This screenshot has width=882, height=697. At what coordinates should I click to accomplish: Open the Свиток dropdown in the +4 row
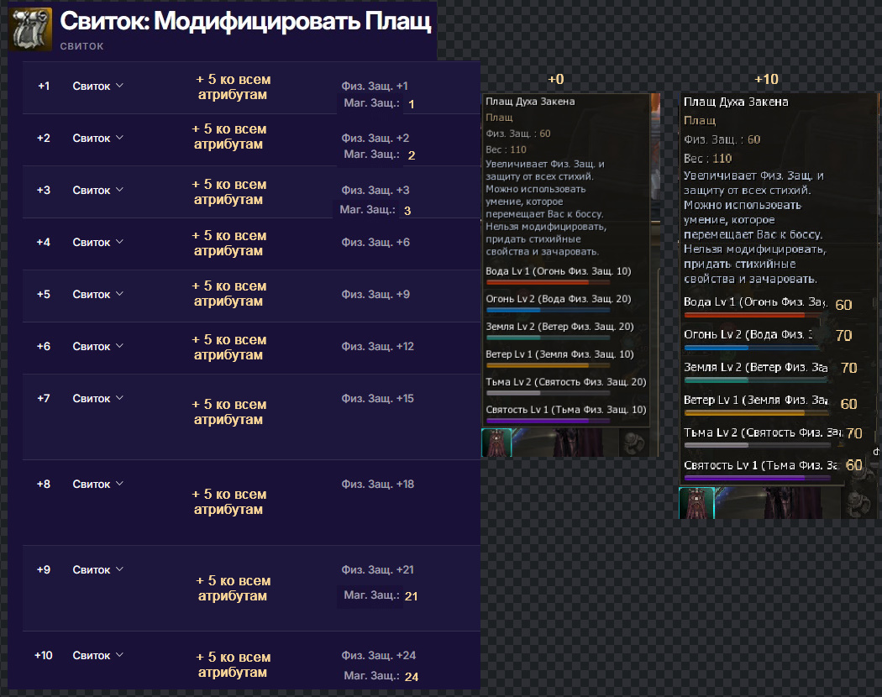tap(97, 242)
